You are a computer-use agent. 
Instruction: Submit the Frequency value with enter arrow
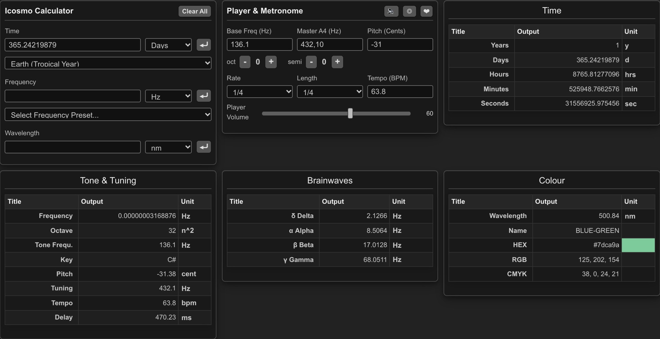point(204,96)
